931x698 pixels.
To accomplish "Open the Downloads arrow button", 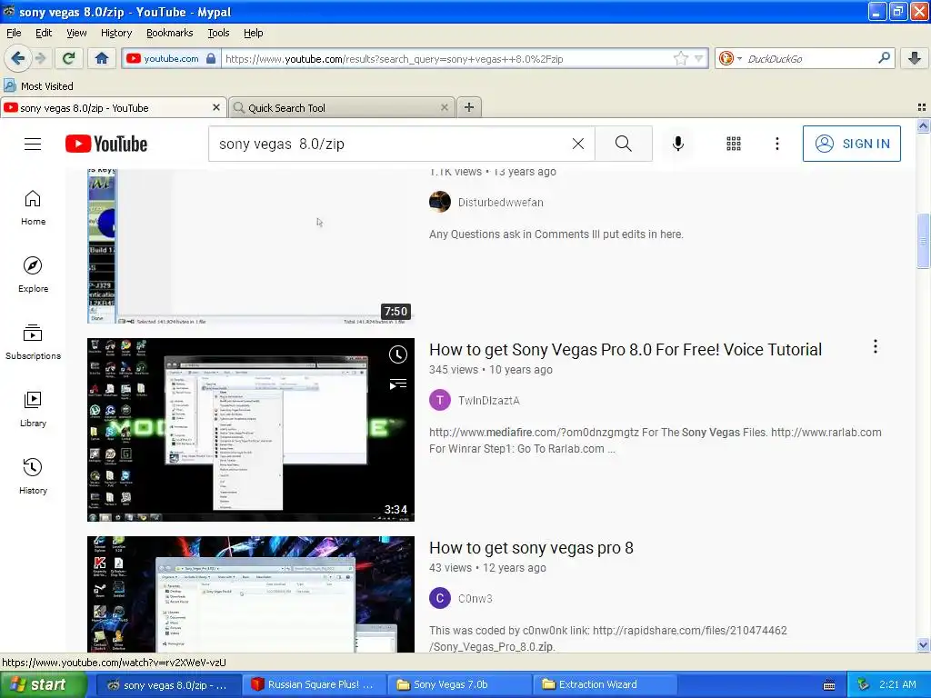I will coord(915,58).
